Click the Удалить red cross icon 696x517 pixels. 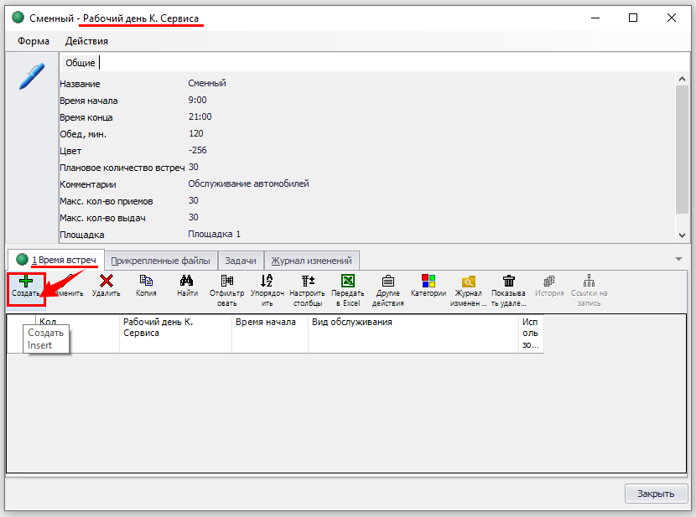coord(106,282)
